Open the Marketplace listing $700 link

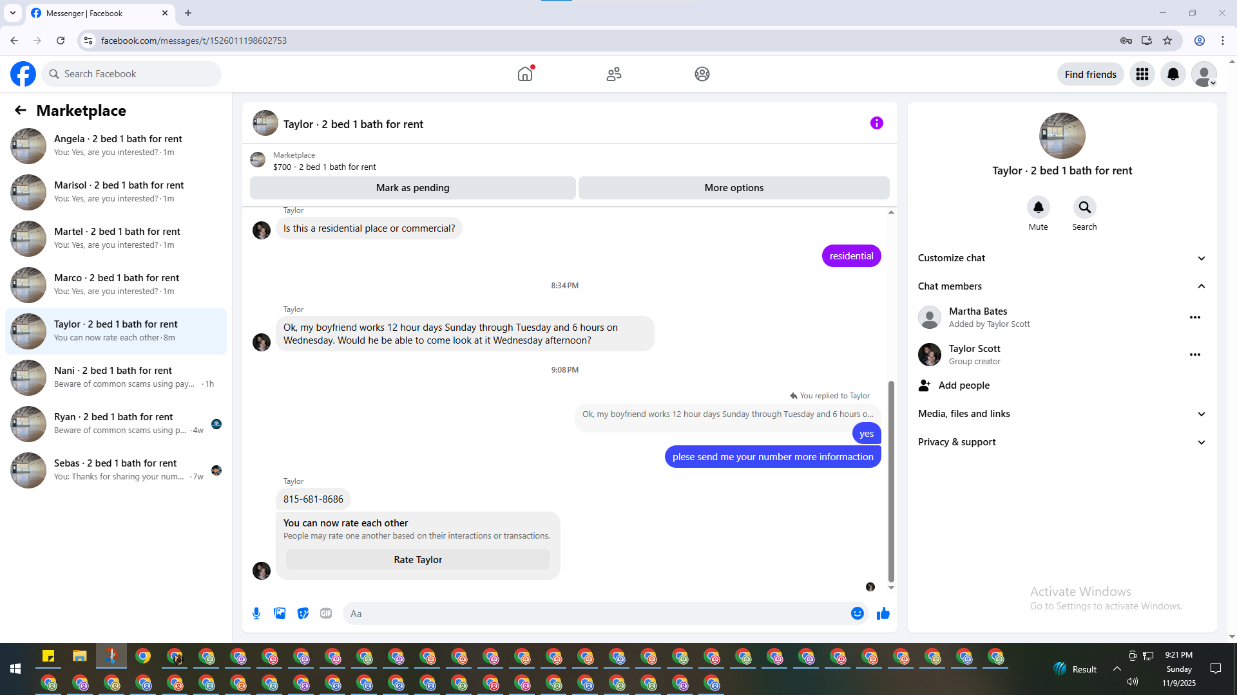(325, 167)
